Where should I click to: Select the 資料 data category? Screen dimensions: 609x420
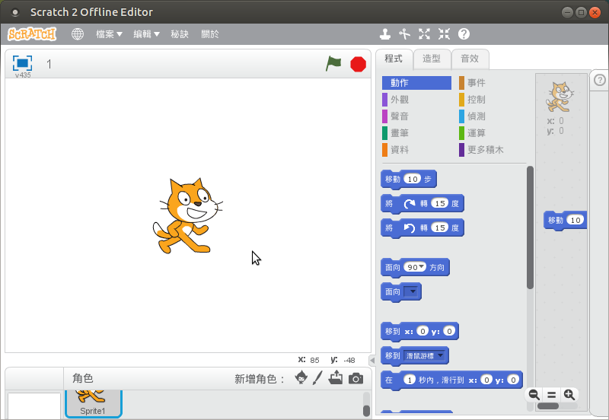[x=416, y=149]
